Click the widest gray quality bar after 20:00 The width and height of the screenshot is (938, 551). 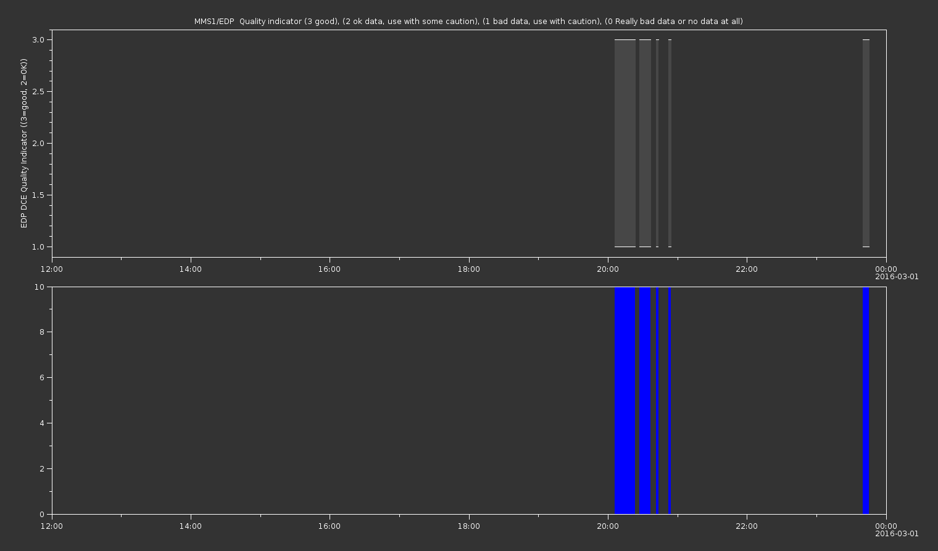[625, 144]
